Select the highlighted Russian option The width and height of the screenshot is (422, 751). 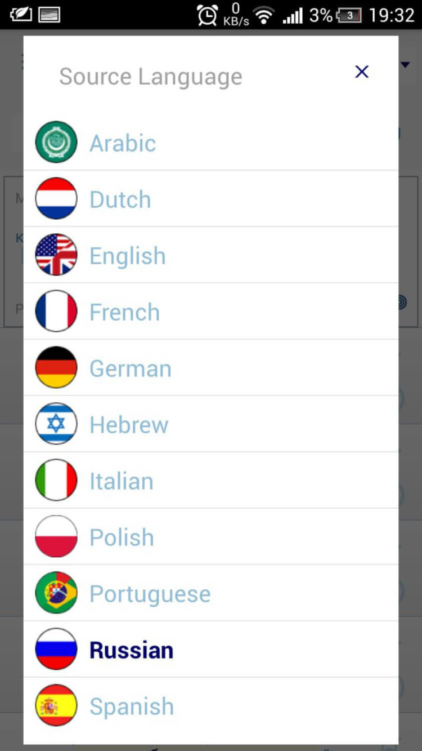click(x=132, y=650)
